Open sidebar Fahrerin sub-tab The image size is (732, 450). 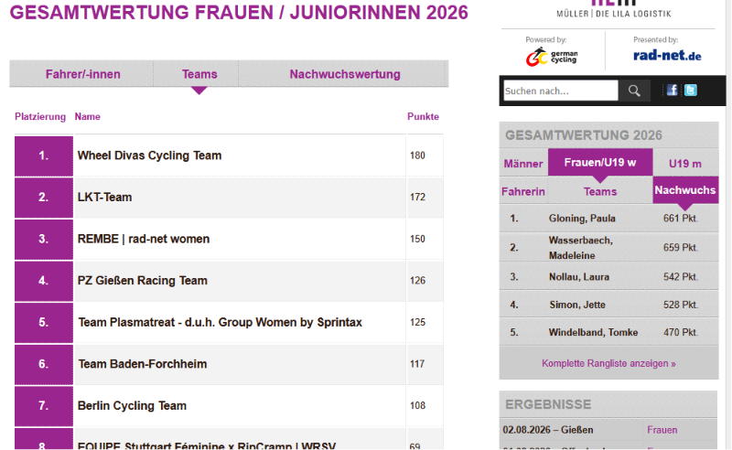tap(523, 191)
